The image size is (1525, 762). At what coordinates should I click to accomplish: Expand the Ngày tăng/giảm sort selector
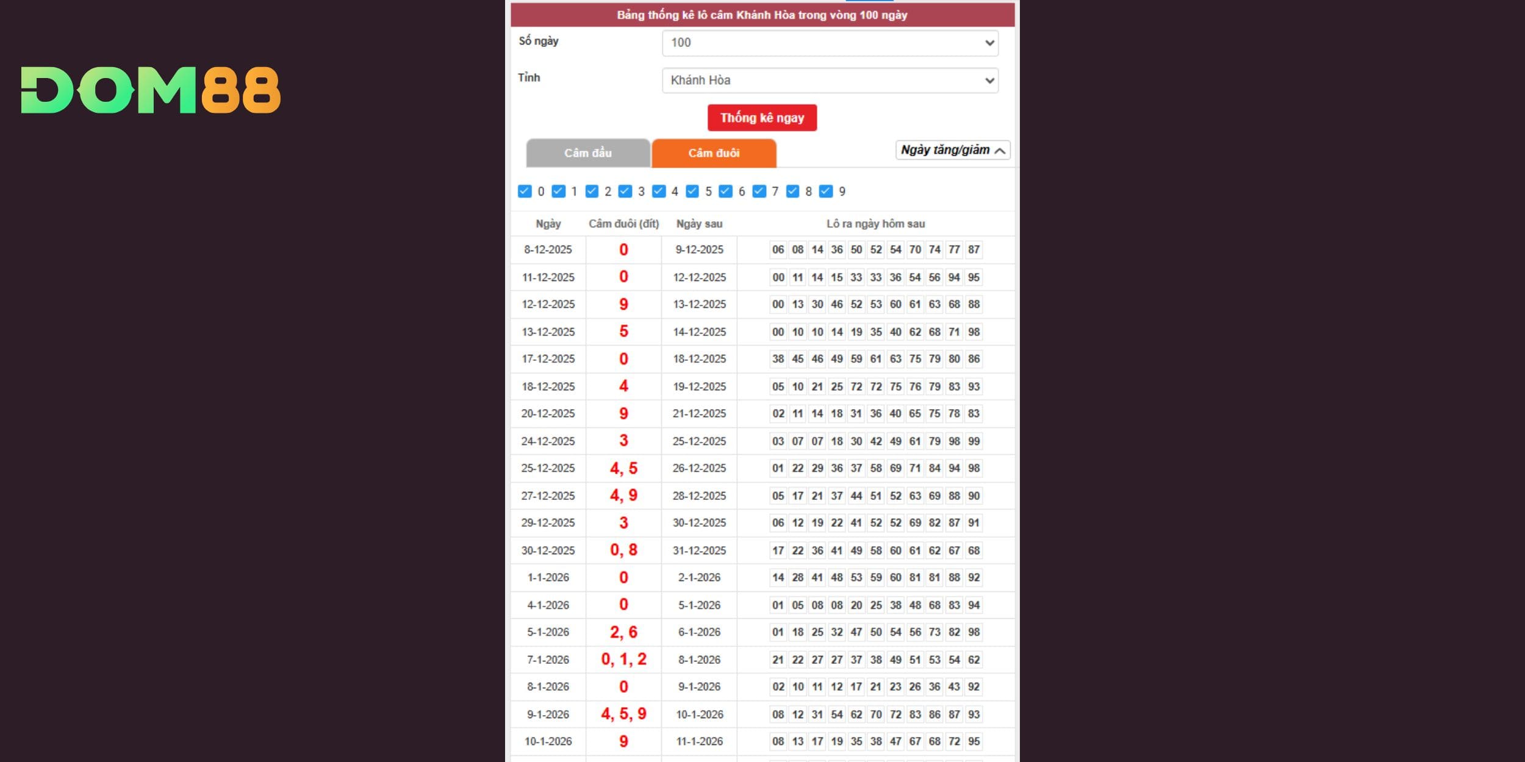pos(952,150)
